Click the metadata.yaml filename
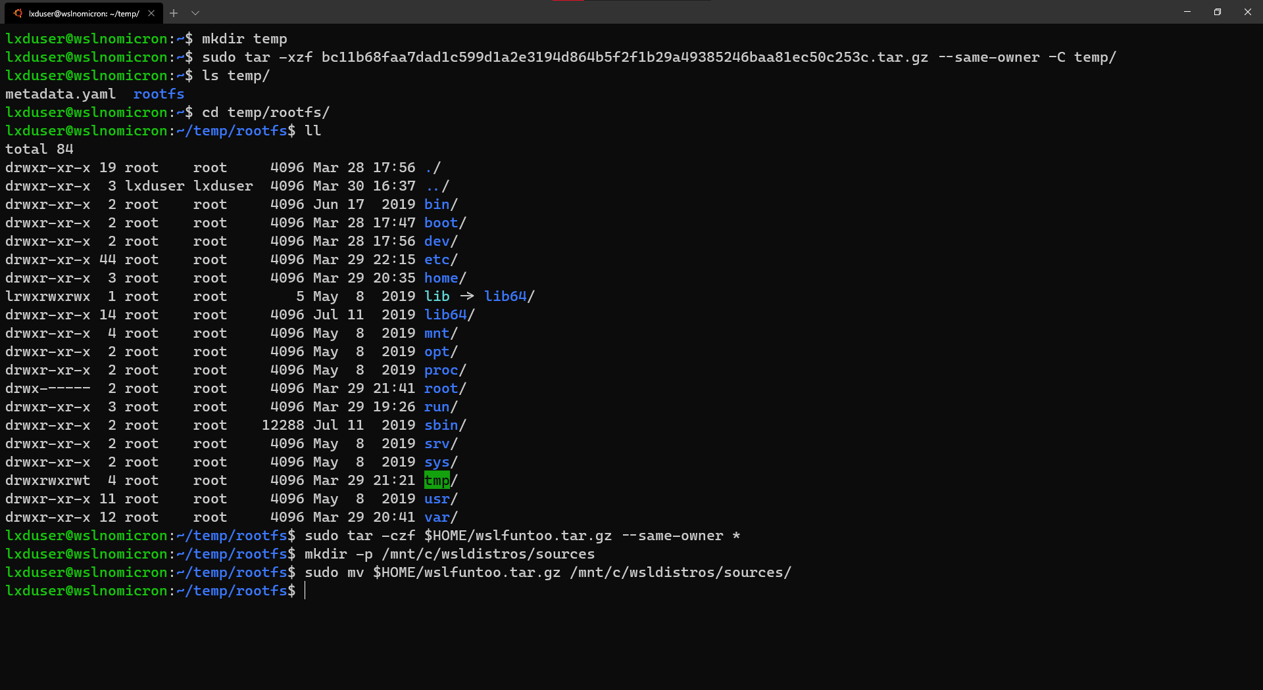The width and height of the screenshot is (1263, 690). pyautogui.click(x=61, y=94)
